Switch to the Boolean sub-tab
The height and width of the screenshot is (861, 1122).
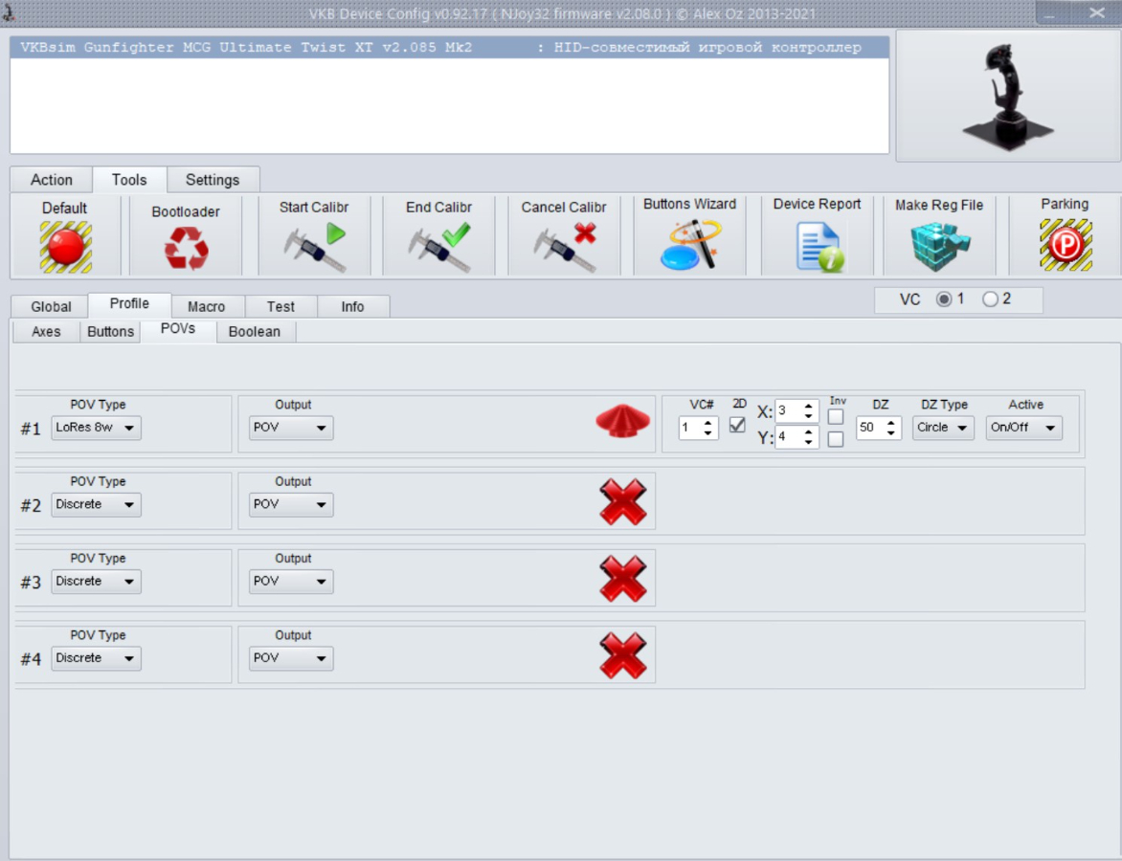[x=255, y=332]
